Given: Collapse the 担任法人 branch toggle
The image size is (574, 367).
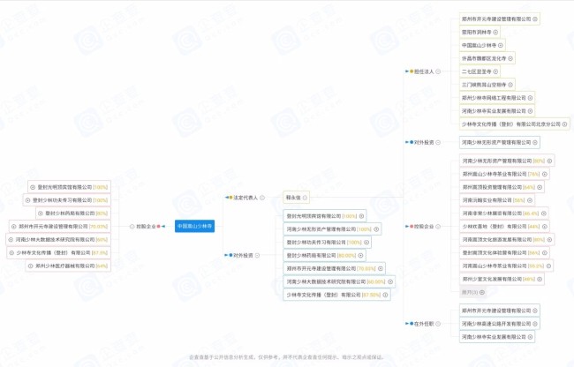Looking at the screenshot, I should click(x=438, y=71).
